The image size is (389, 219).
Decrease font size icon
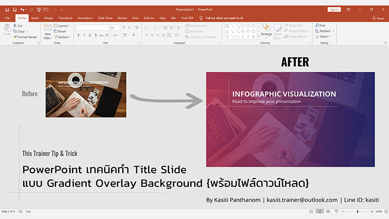(x=129, y=28)
